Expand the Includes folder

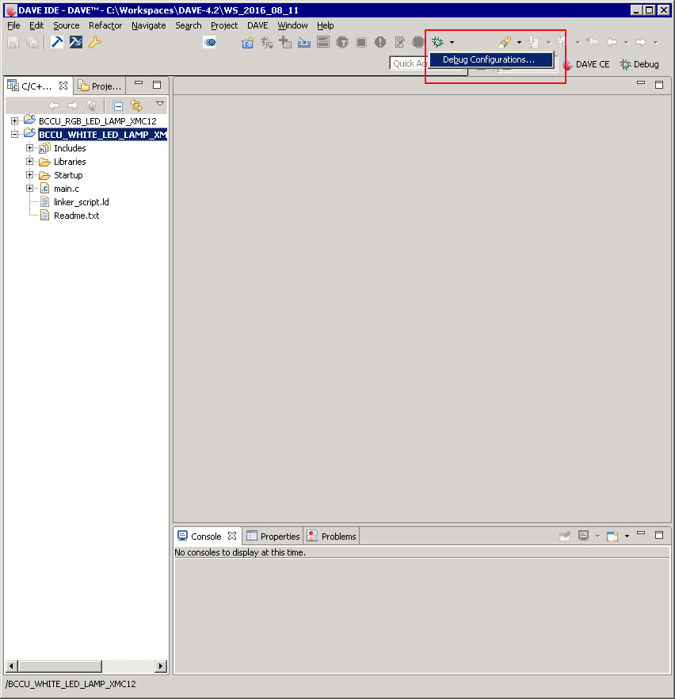29,147
